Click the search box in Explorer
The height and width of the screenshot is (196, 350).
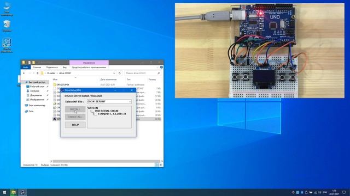pos(142,73)
